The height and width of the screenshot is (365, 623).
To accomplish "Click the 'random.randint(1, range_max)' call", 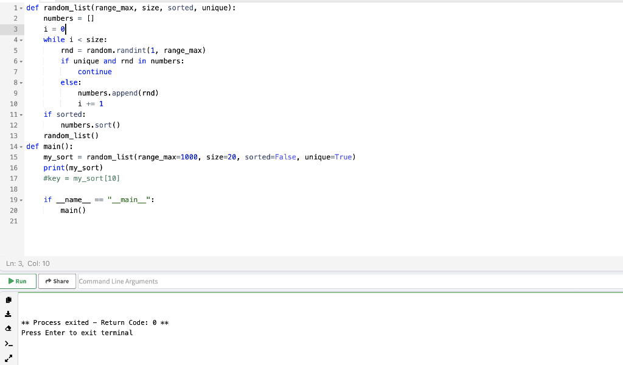I will 146,50.
